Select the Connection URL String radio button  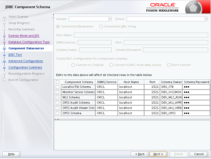[x=101, y=26]
